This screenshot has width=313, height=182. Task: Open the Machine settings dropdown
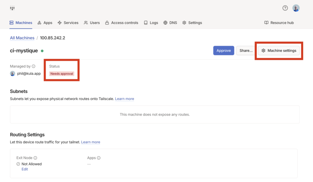[x=279, y=51]
